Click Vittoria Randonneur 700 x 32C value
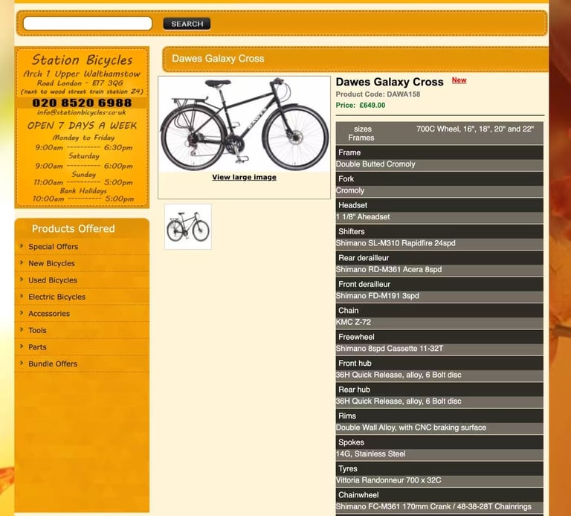This screenshot has width=571, height=516. pyautogui.click(x=388, y=480)
